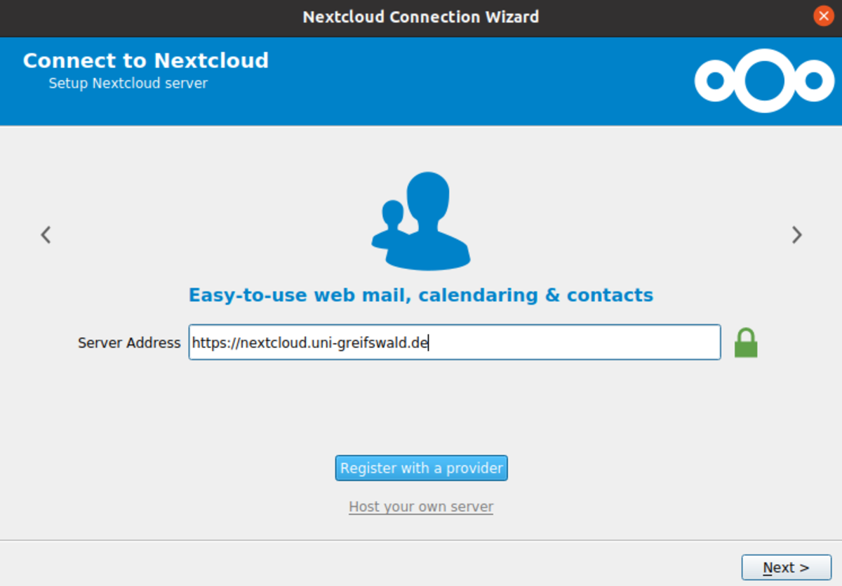Open the 'Host your own server' link
This screenshot has width=842, height=586.
pyautogui.click(x=421, y=507)
